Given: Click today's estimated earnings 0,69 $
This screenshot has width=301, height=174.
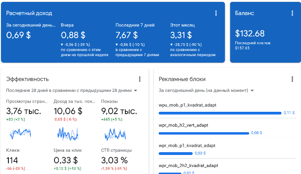Looking at the screenshot, I should pyautogui.click(x=19, y=35).
